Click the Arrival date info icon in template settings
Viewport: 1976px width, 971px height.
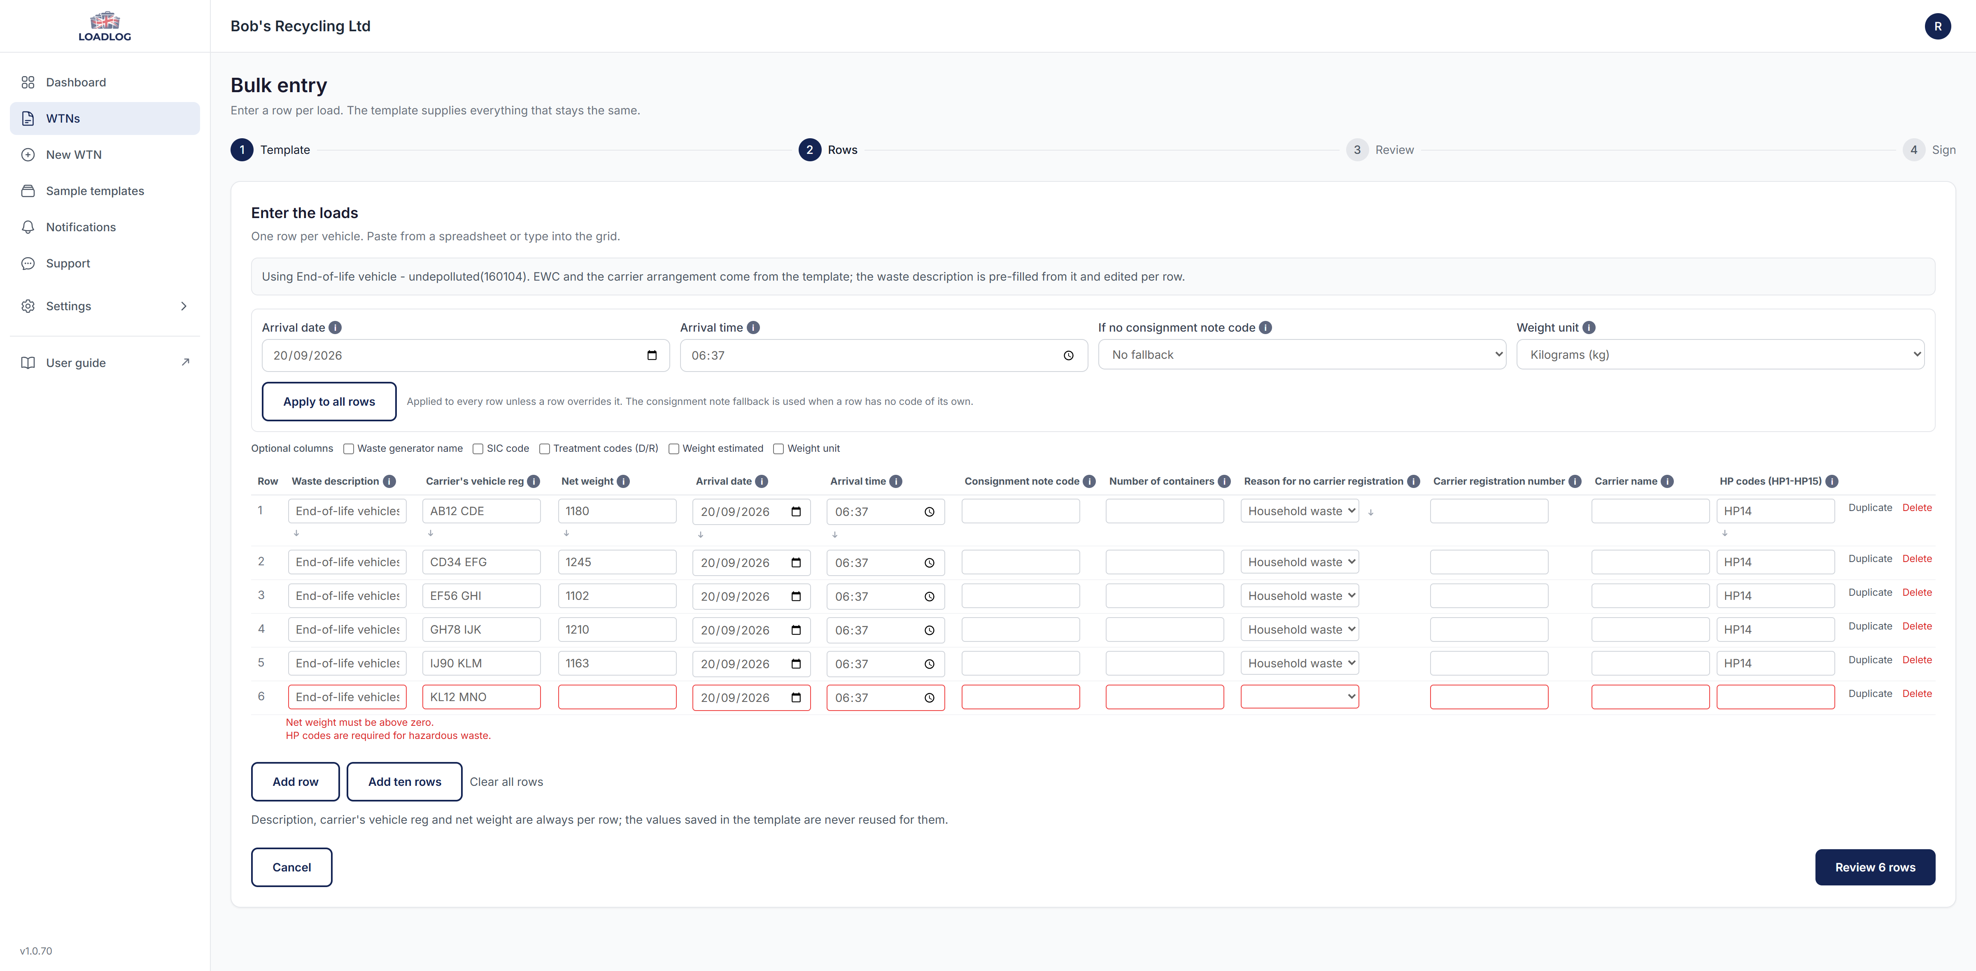click(335, 327)
